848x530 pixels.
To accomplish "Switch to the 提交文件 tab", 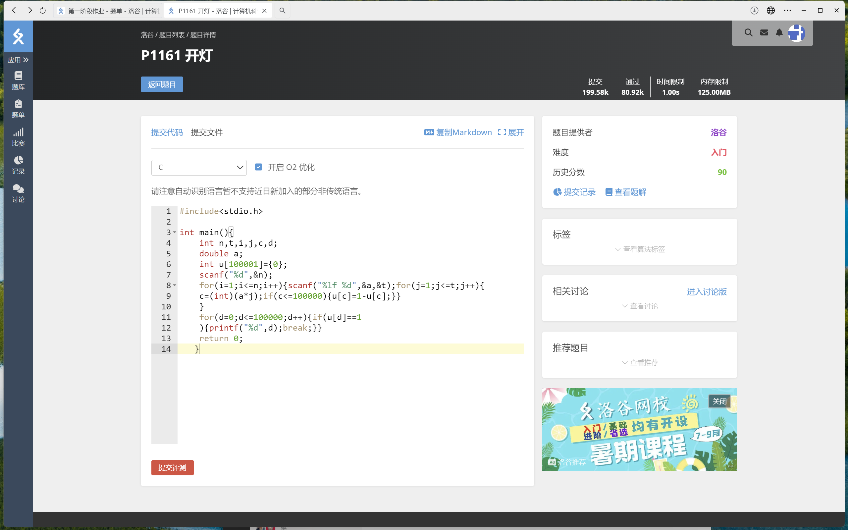I will pos(206,132).
